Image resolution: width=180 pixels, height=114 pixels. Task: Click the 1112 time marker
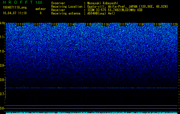pos(37,25)
